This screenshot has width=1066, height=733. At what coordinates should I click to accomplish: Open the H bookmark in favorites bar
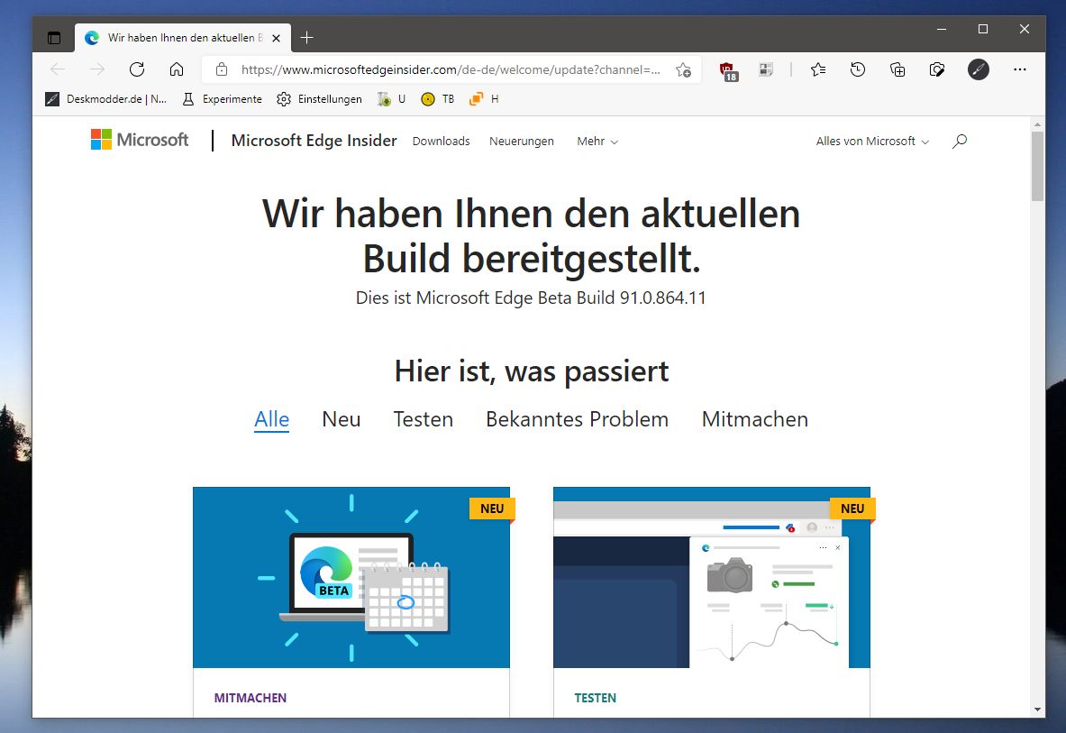pos(484,99)
